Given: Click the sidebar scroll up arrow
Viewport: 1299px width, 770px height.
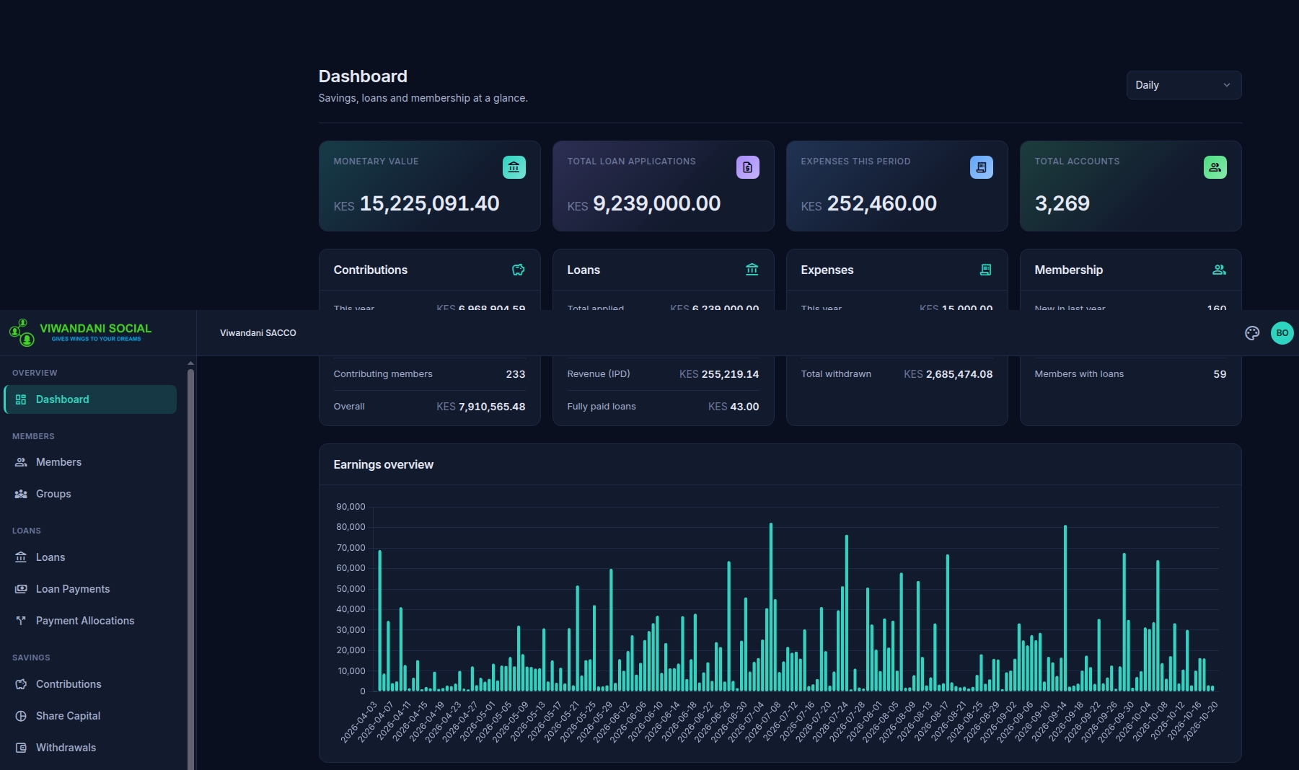Looking at the screenshot, I should 190,363.
